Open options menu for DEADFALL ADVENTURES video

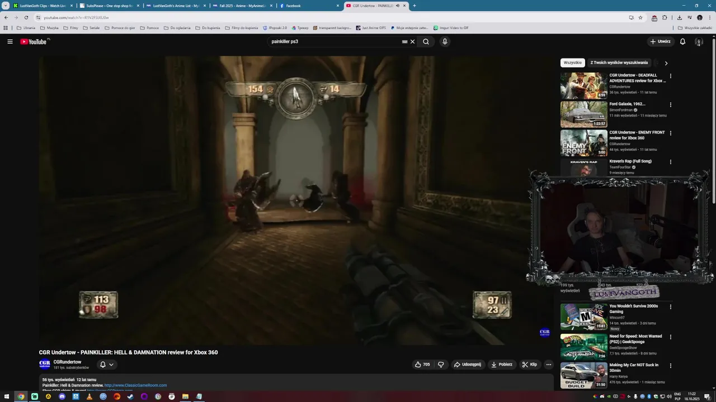click(x=671, y=76)
